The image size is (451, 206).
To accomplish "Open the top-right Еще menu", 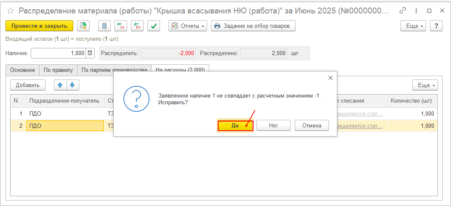I will click(413, 26).
